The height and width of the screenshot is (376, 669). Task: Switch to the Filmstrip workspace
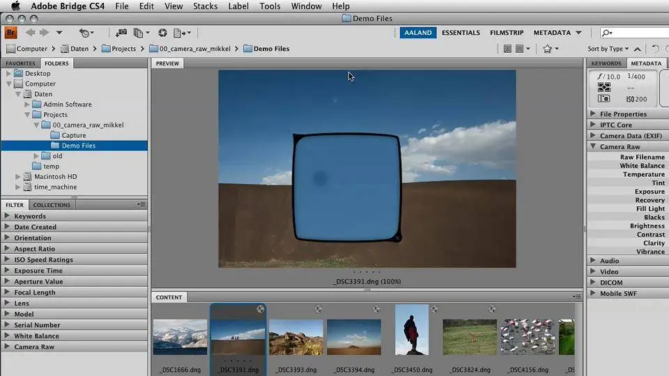(x=507, y=33)
